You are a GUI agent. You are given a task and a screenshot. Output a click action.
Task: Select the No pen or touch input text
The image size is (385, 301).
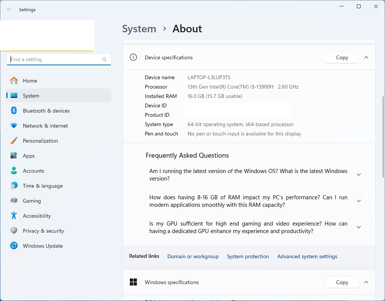[x=244, y=134]
